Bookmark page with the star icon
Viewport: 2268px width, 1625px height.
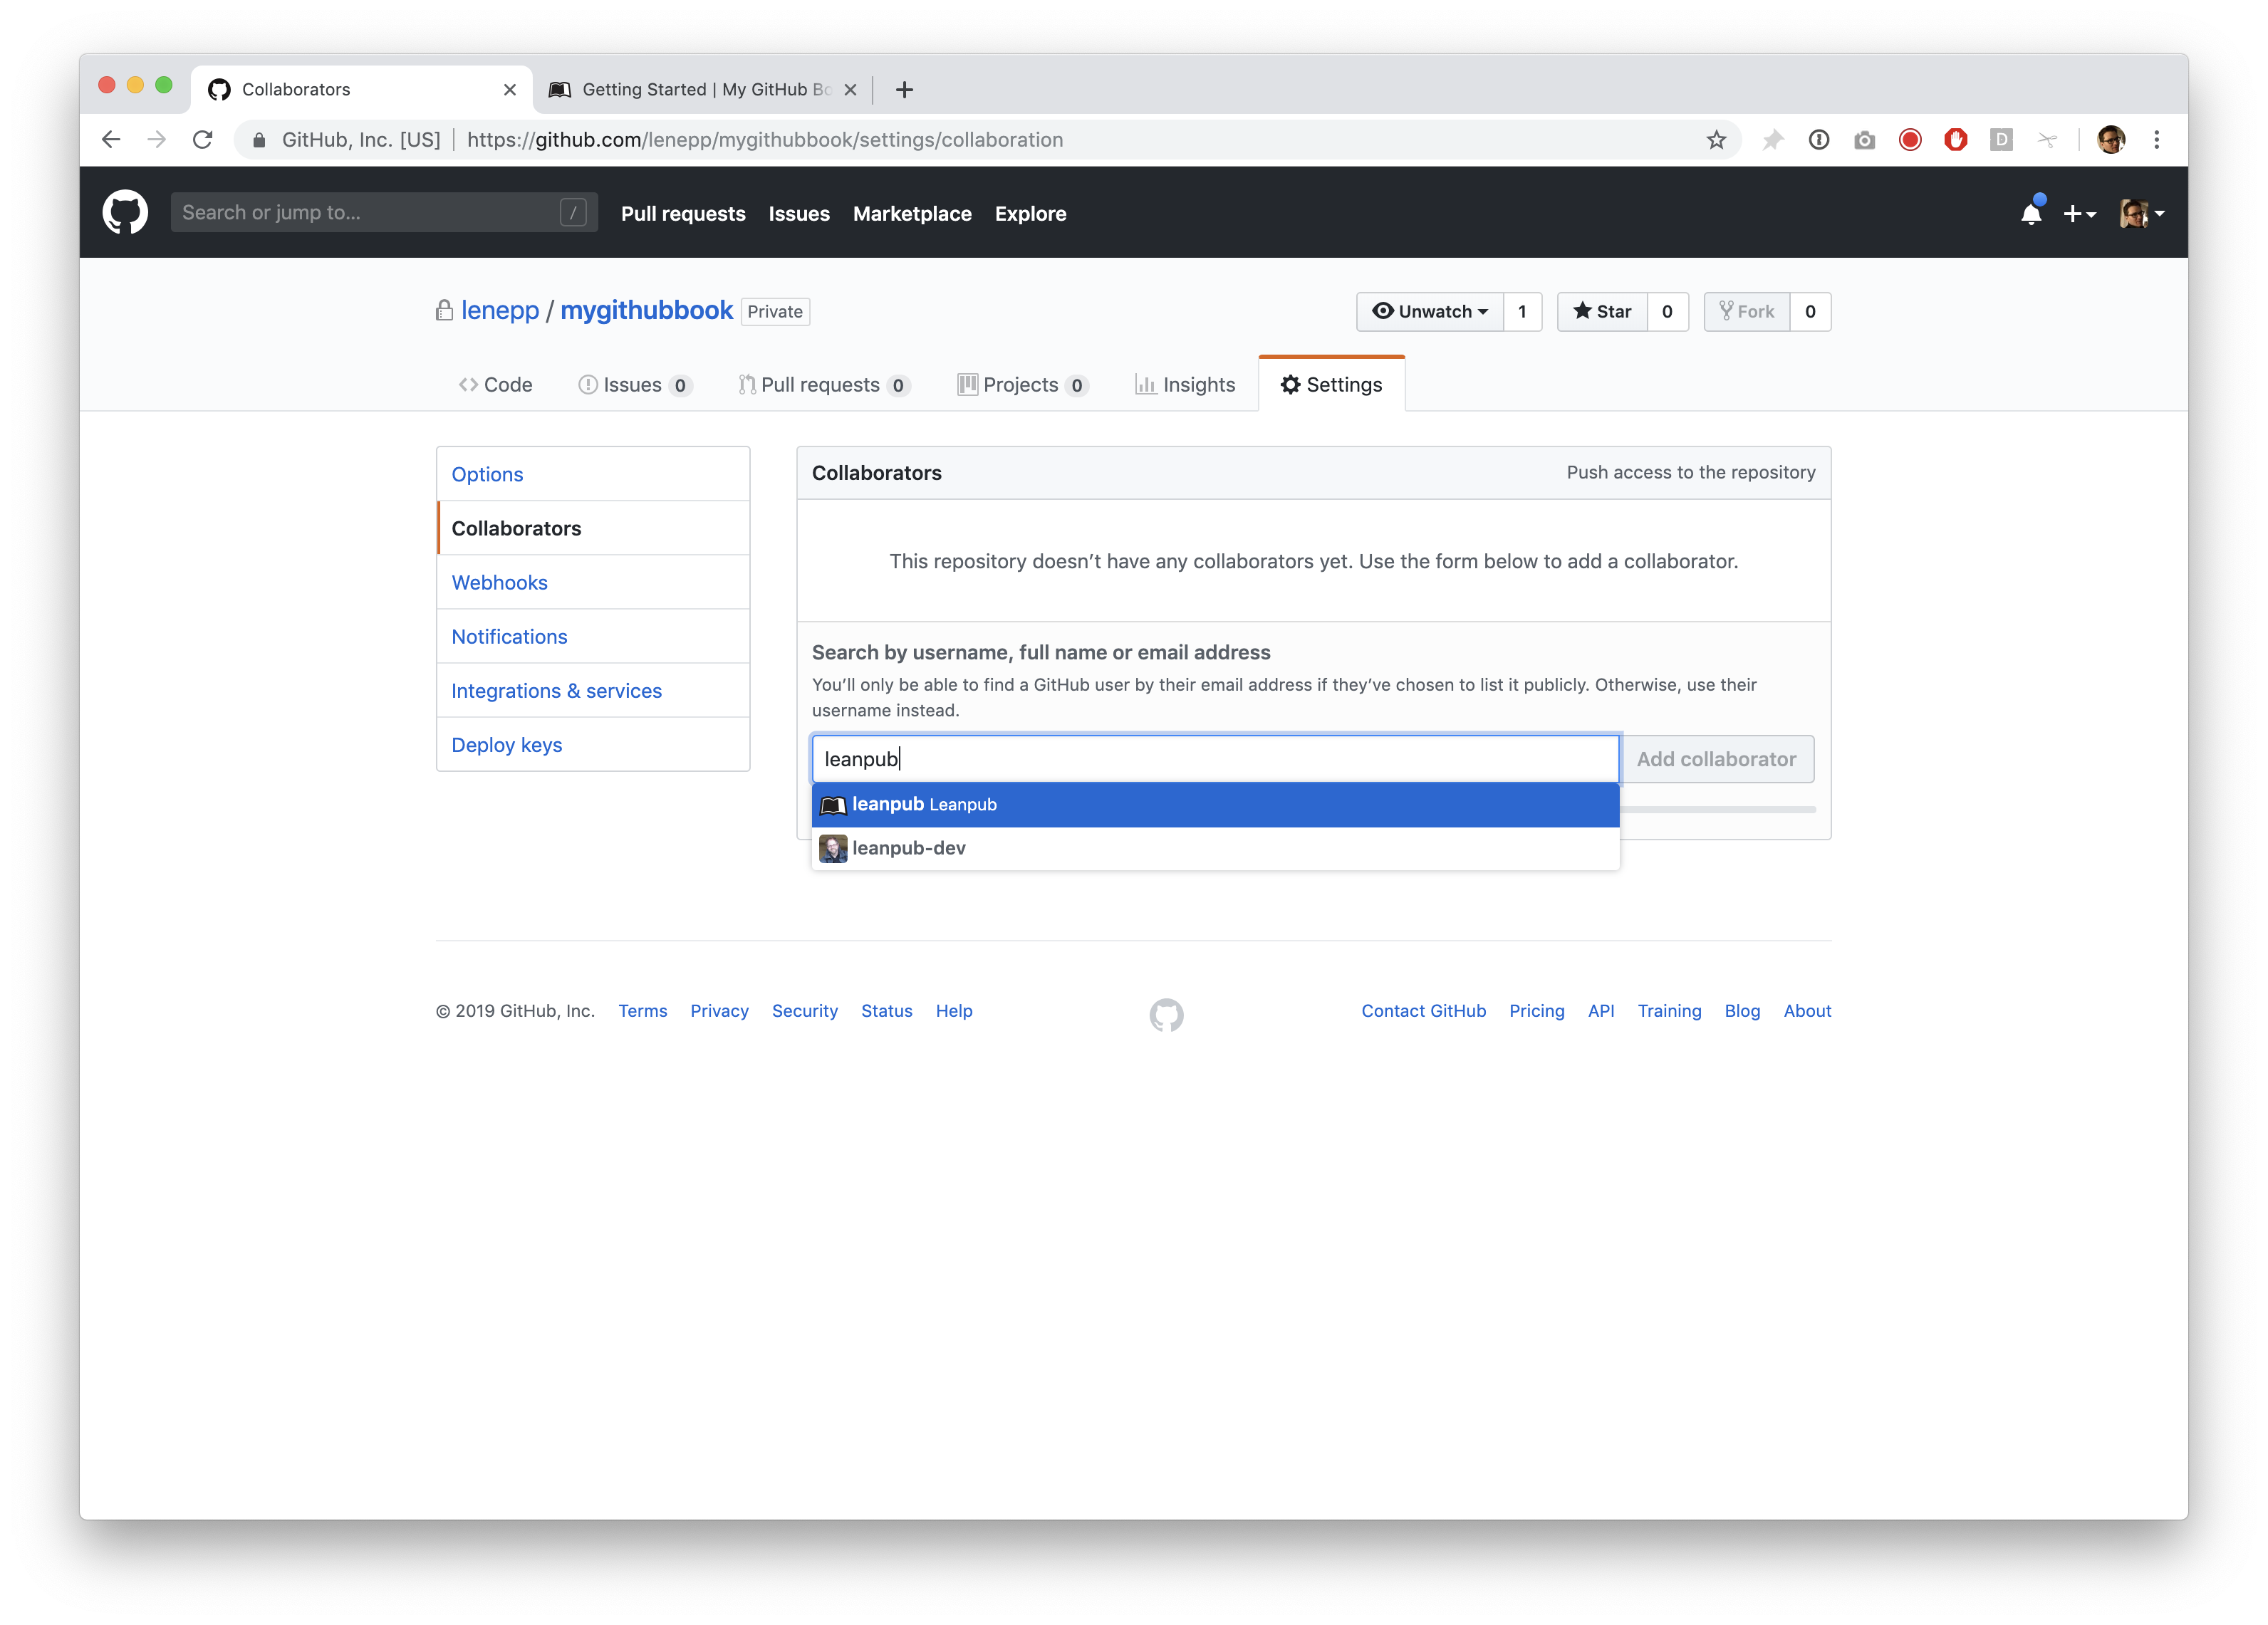(x=1716, y=140)
